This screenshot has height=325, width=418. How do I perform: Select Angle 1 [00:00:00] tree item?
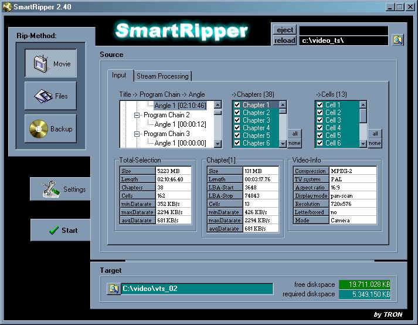click(x=180, y=143)
